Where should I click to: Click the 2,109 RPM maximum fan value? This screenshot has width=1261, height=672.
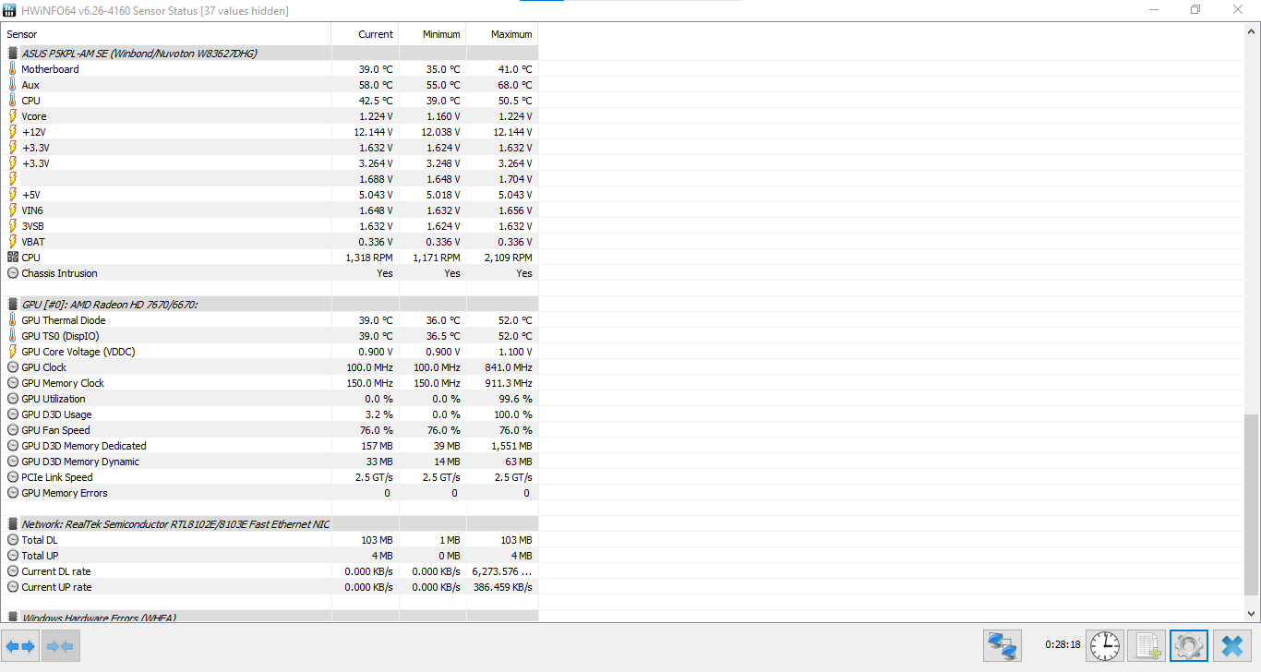pyautogui.click(x=508, y=258)
